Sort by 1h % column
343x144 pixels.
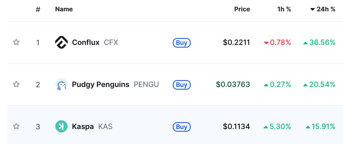pyautogui.click(x=284, y=9)
